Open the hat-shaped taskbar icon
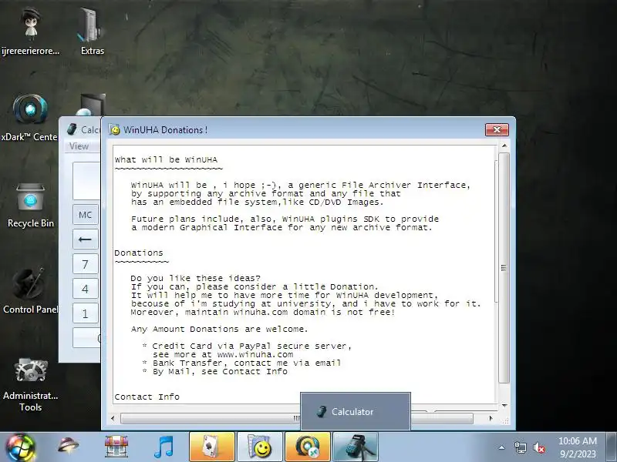Screen dimensions: 617x462 pyautogui.click(x=68, y=446)
